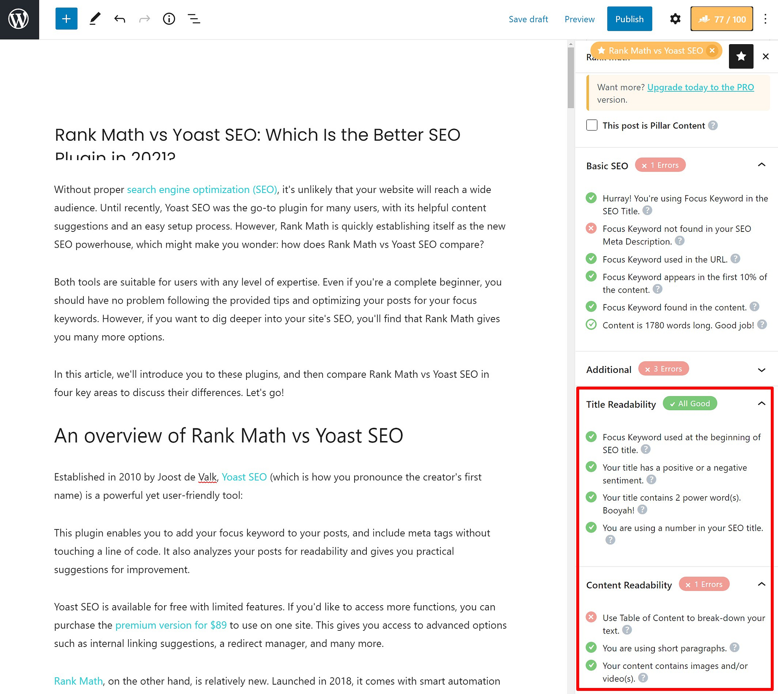Click the Edit pencil tool icon

click(x=94, y=19)
